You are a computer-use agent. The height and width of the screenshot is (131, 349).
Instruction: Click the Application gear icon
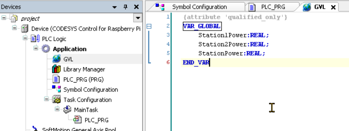[x=46, y=49]
